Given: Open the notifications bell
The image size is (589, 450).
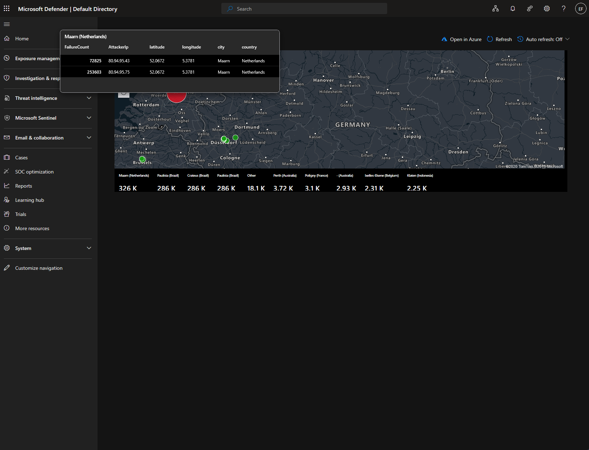Looking at the screenshot, I should [x=512, y=8].
